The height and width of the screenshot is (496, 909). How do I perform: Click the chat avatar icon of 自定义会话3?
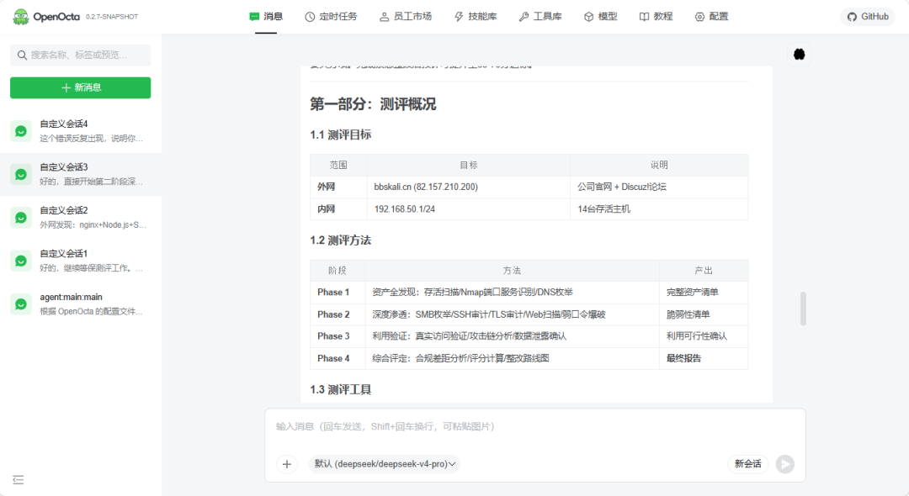(21, 175)
